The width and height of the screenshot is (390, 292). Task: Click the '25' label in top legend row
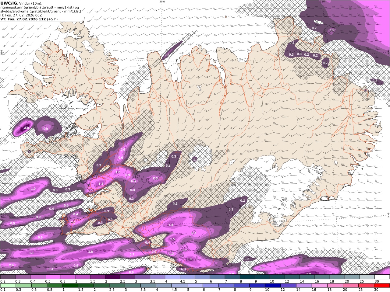tap(362, 281)
